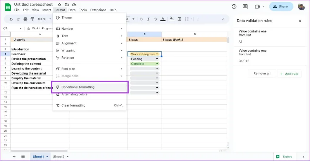Open the Pending status dropdown
Image resolution: width=310 pixels, height=161 pixels.
click(x=157, y=59)
